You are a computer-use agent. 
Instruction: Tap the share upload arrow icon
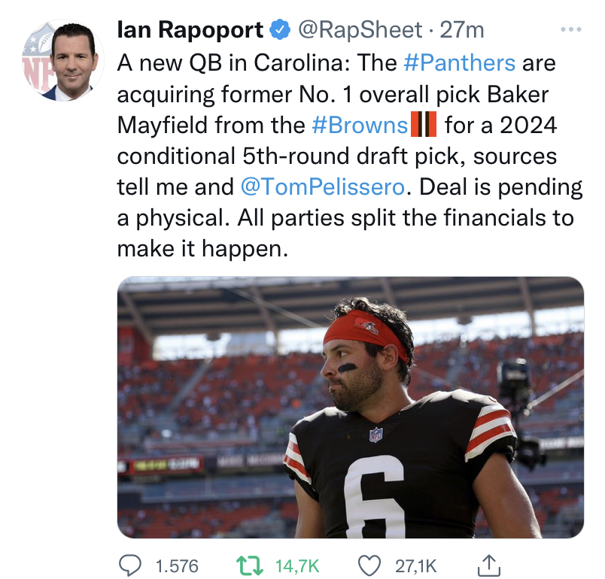(489, 565)
